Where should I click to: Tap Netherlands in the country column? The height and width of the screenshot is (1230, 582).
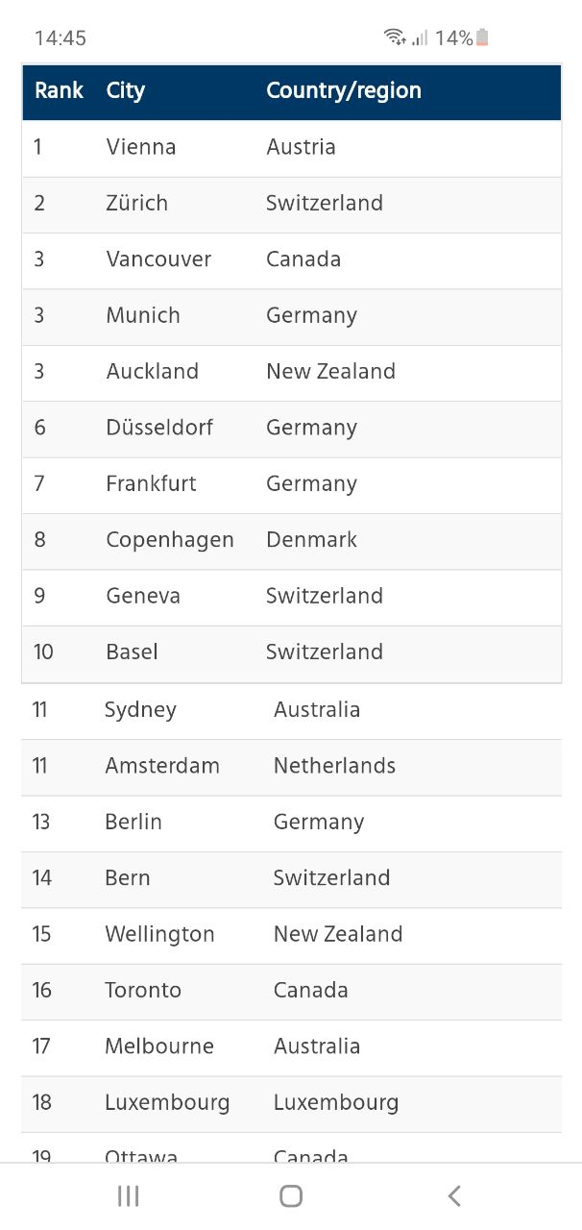[x=335, y=766]
